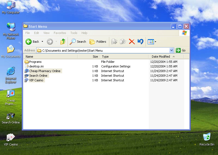Click 'Configuration Settings' type cell
The height and width of the screenshot is (155, 218).
[x=116, y=66]
